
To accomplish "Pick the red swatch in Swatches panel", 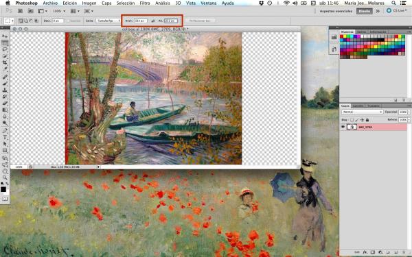I will (x=341, y=36).
